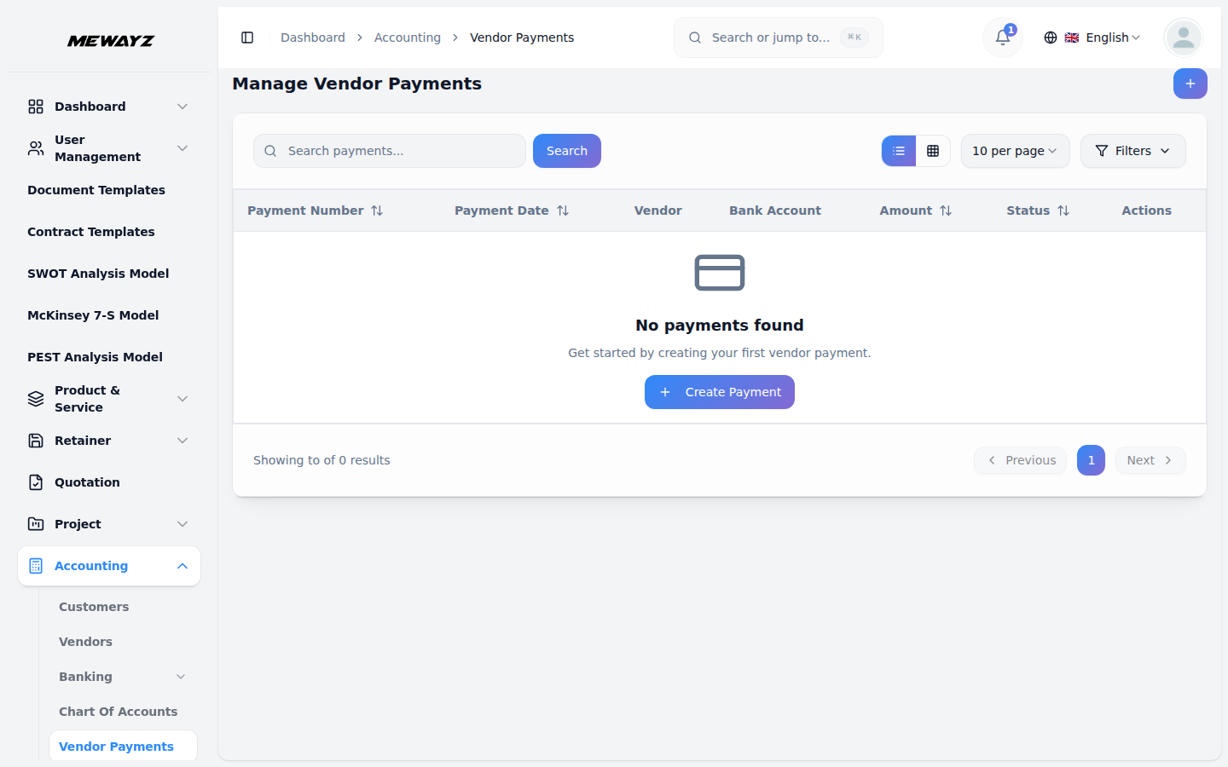Image resolution: width=1228 pixels, height=767 pixels.
Task: Open the notifications bell
Action: [x=1003, y=37]
